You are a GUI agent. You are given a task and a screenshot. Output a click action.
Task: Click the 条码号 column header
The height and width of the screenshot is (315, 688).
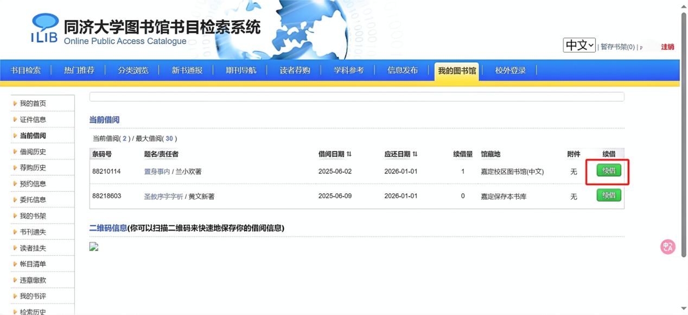(x=102, y=154)
